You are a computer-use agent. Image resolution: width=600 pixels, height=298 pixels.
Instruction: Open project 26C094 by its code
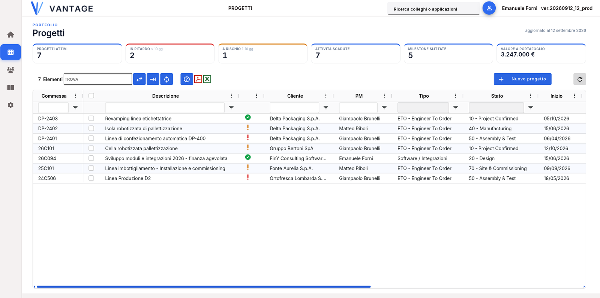click(x=47, y=158)
